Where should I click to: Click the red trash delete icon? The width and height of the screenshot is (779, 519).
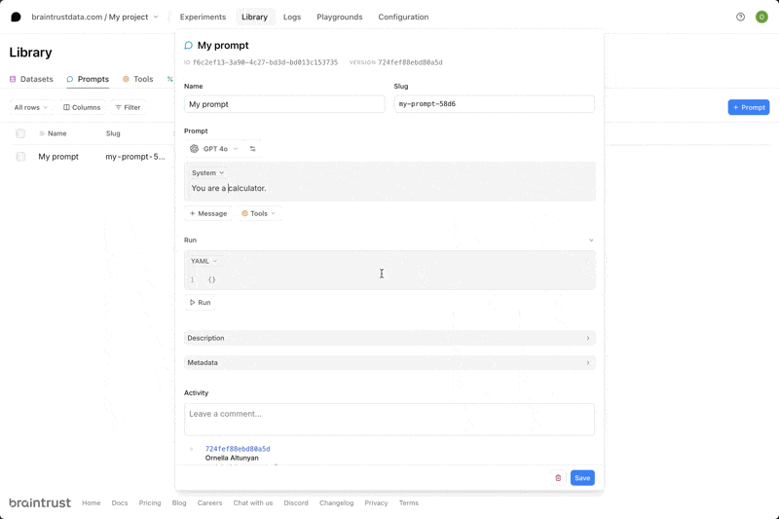(558, 478)
